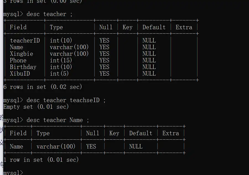Viewport: 249px width, 175px height.
Task: Click the first "desc teacher ;" command
Action: (49, 14)
